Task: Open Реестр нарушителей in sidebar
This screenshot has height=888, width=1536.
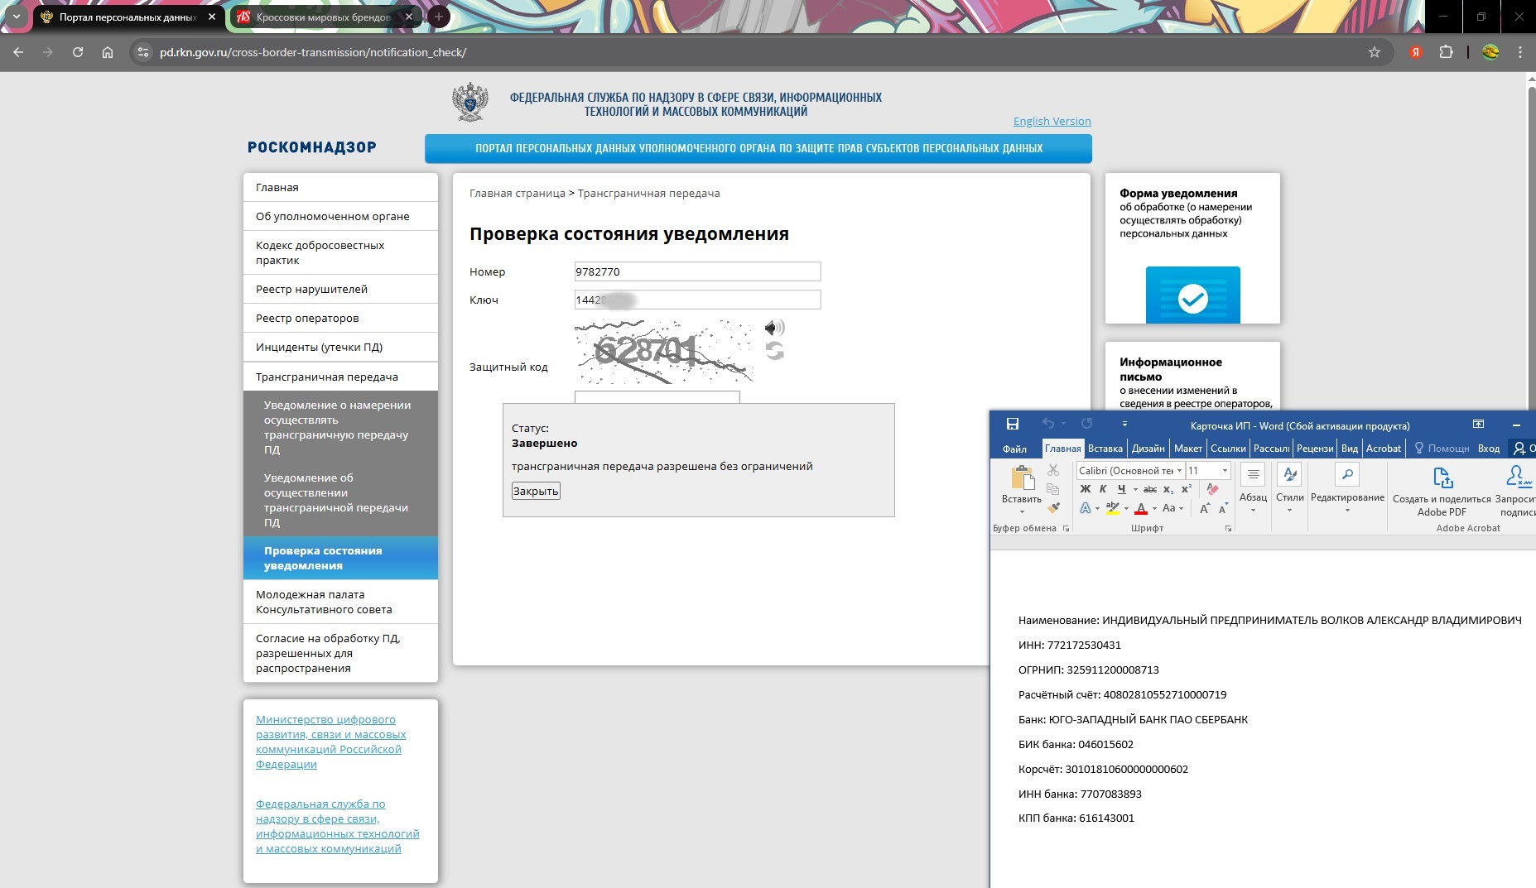Action: click(x=340, y=289)
